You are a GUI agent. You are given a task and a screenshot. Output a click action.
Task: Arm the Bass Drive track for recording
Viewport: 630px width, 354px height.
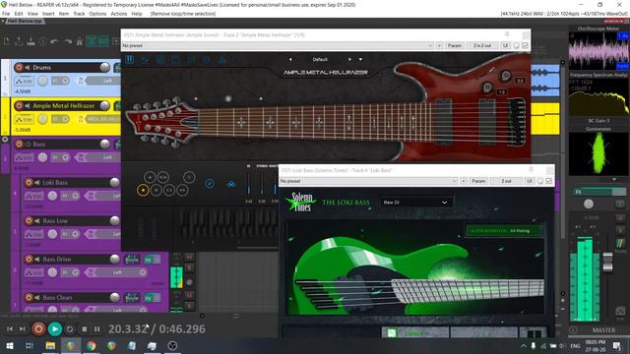[29, 260]
